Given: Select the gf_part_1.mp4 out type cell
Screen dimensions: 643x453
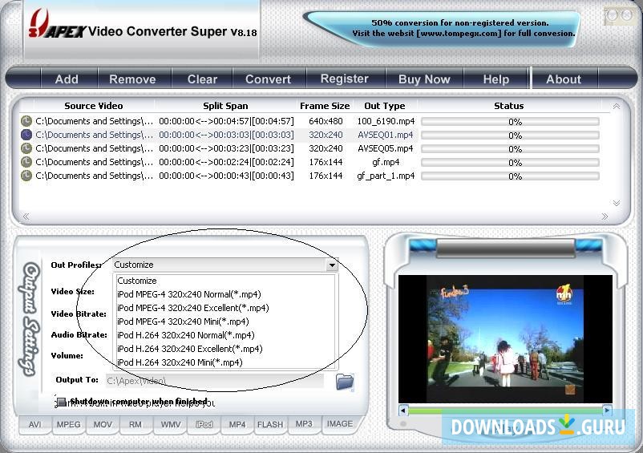Looking at the screenshot, I should tap(386, 176).
